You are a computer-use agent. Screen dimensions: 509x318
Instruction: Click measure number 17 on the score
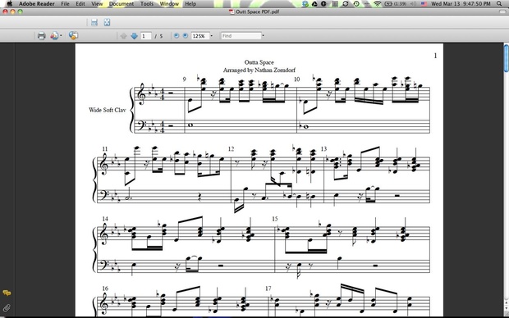(x=268, y=288)
